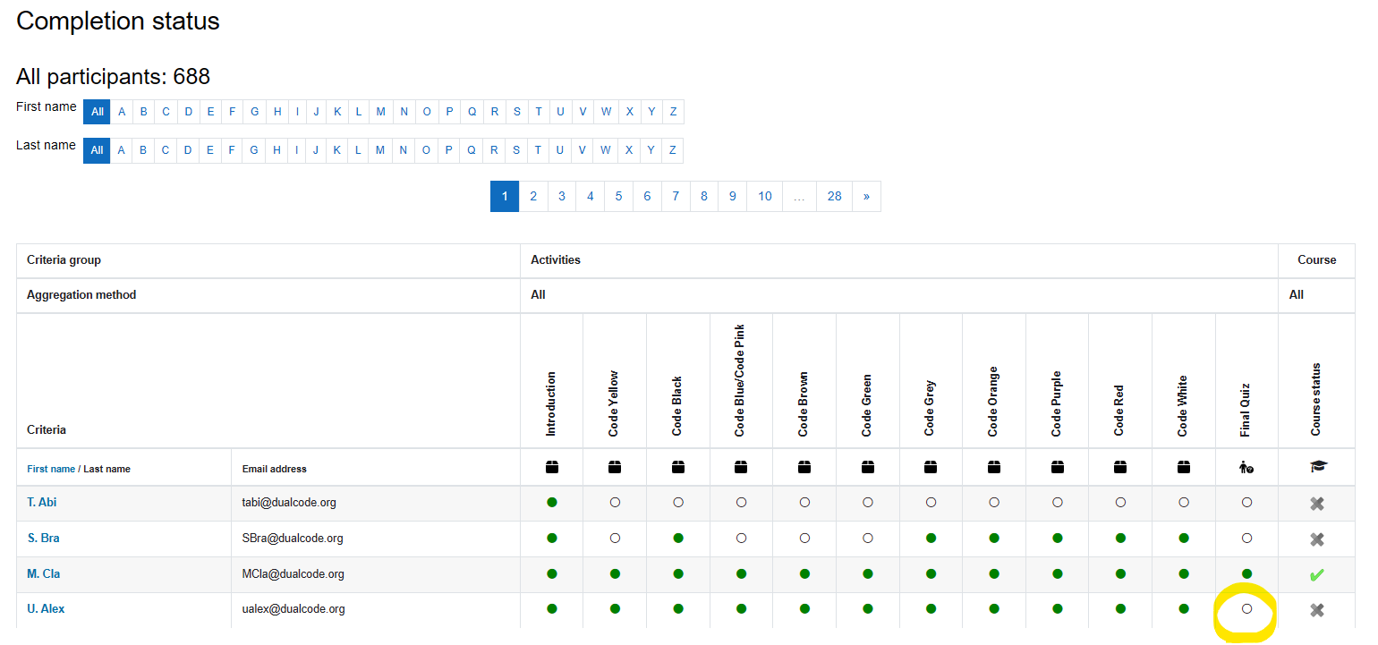Click the Code Brown activity icon
The width and height of the screenshot is (1378, 645).
804,467
